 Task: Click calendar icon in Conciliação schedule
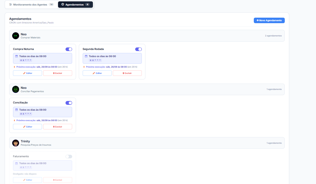click(x=17, y=110)
